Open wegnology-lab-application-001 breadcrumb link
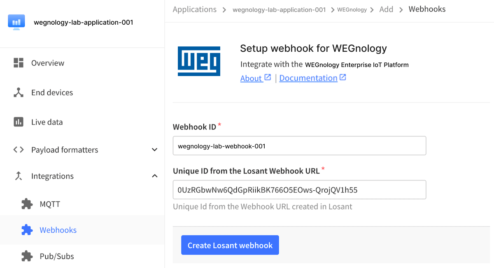 (279, 9)
